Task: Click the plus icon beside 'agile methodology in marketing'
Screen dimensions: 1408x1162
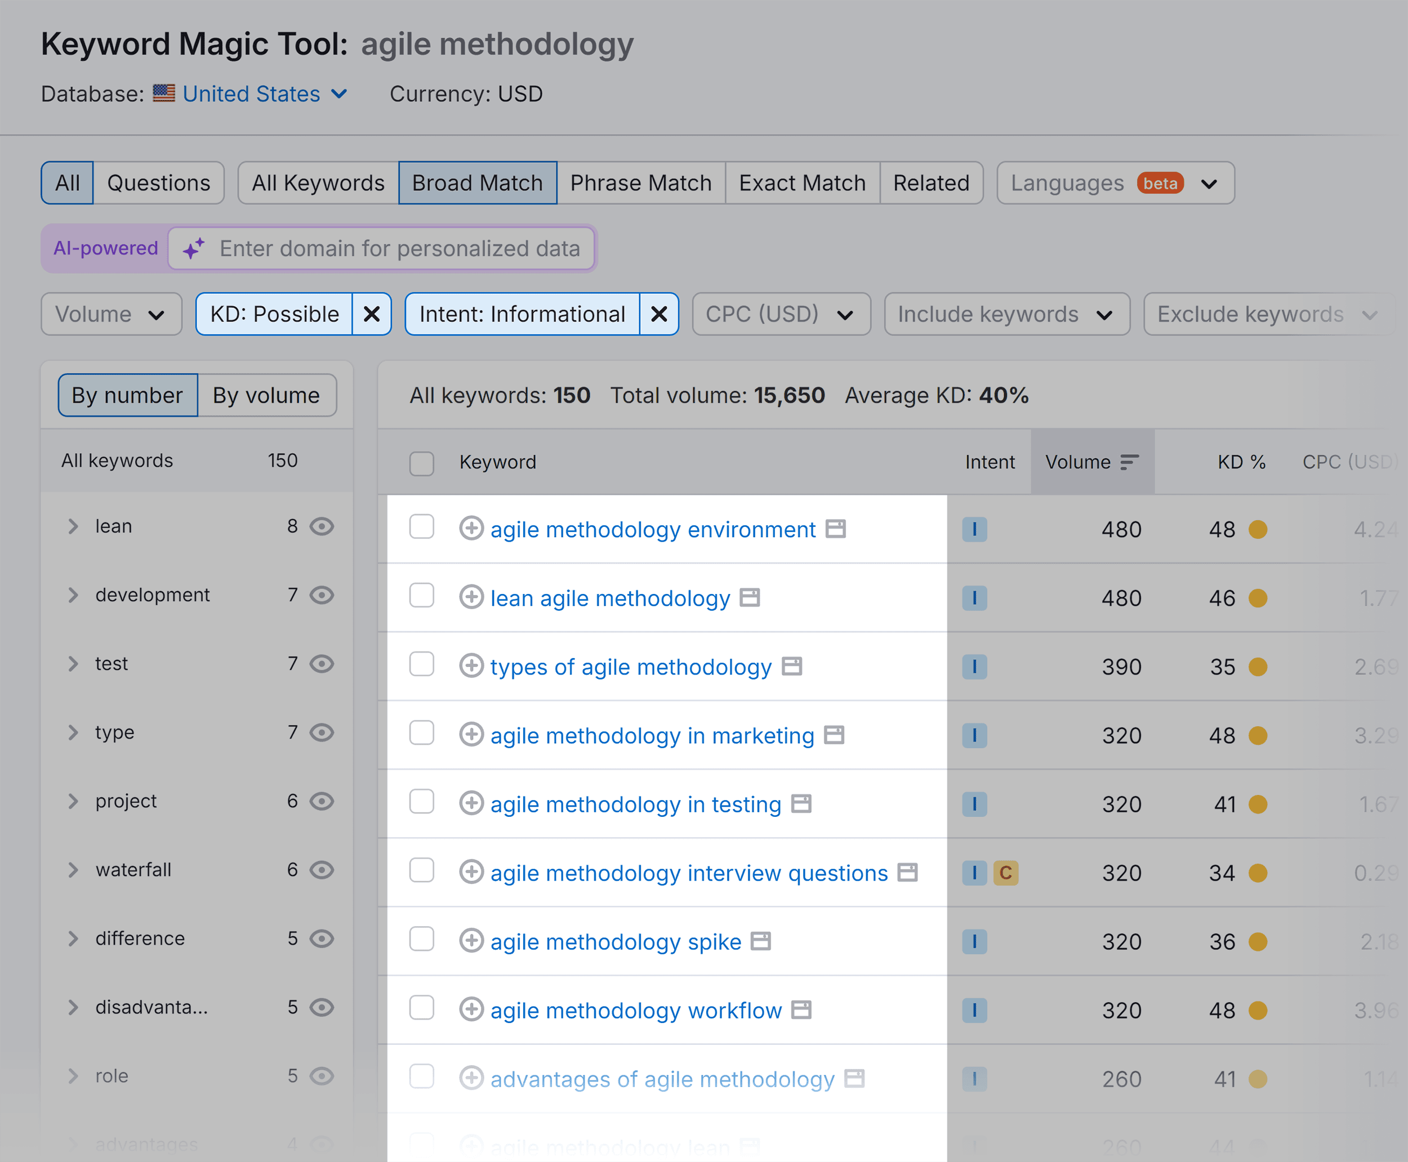Action: coord(471,734)
